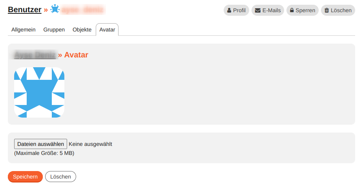
Task: Click the outlined Löschen button beside Speichern
Action: 60,177
